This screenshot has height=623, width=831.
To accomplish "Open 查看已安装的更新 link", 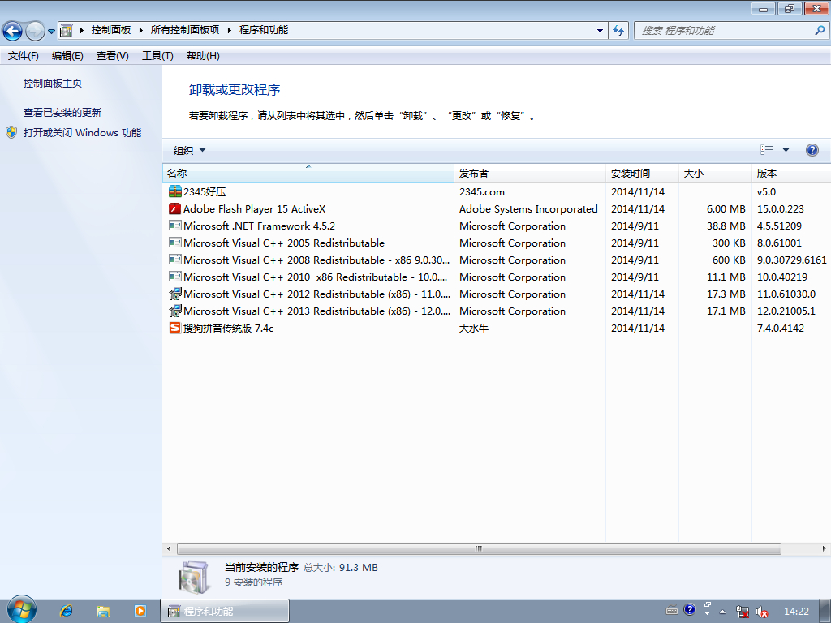I will (x=62, y=112).
